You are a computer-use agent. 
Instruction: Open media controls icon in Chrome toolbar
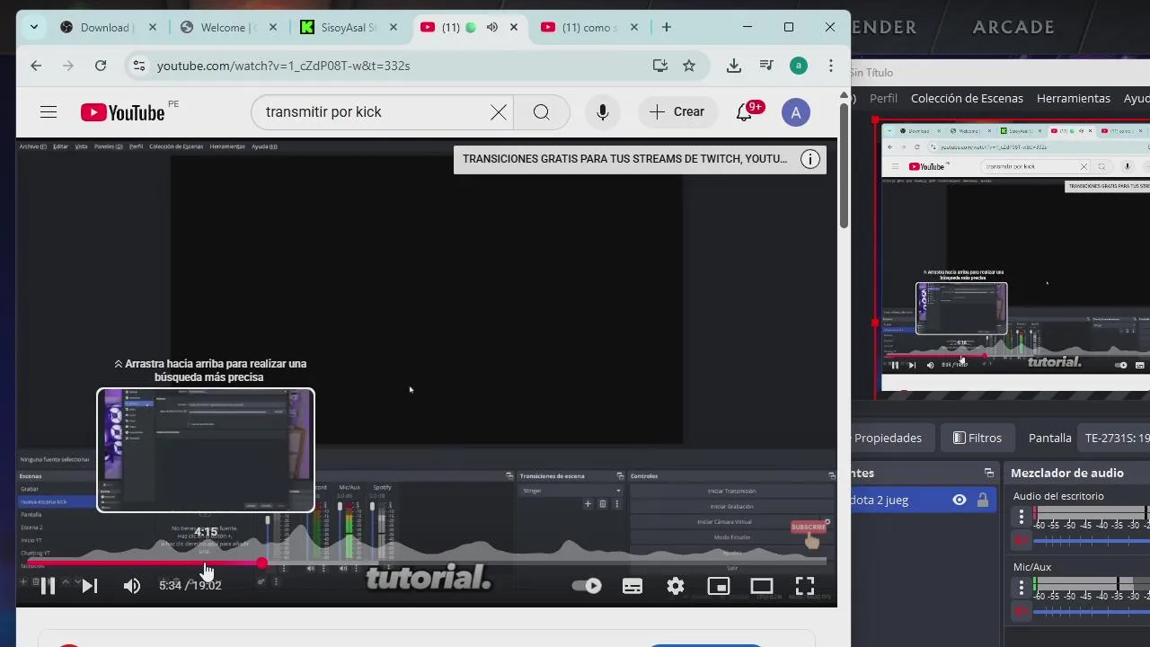tap(766, 66)
